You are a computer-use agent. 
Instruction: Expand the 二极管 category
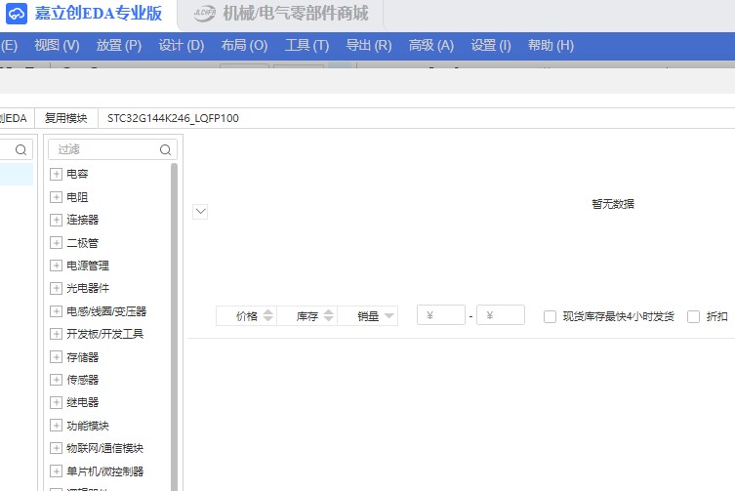point(56,243)
